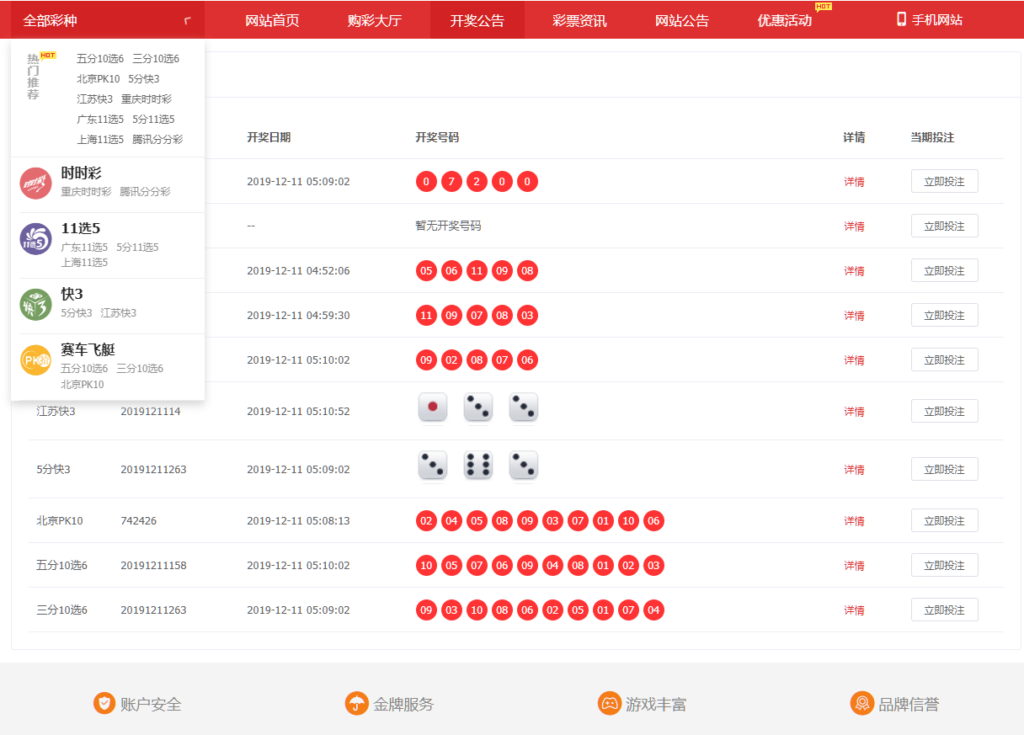Select the 金牌服务 trophy icon
The width and height of the screenshot is (1024, 735).
click(x=356, y=703)
